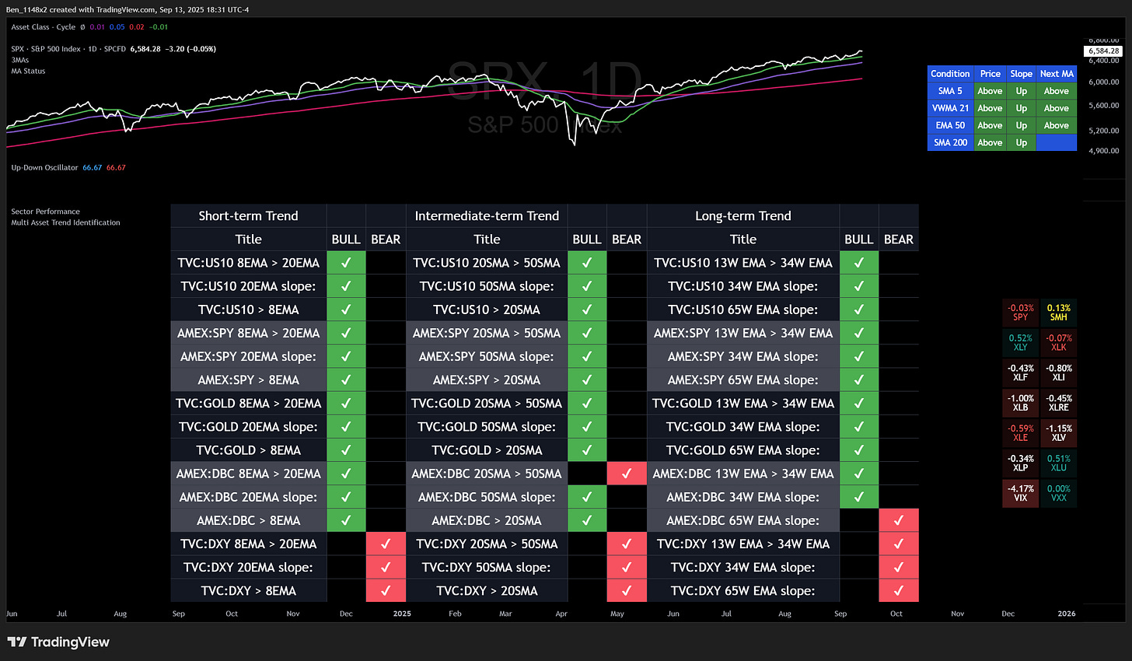The image size is (1132, 661).
Task: Click the SMA 5 row label
Action: [x=950, y=91]
